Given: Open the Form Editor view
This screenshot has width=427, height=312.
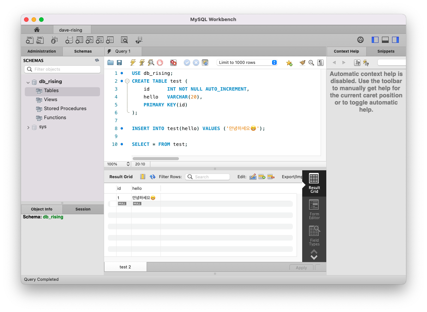Looking at the screenshot, I should (314, 209).
